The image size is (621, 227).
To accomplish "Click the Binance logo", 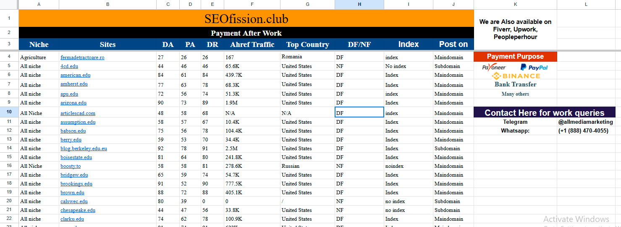I will pos(516,76).
